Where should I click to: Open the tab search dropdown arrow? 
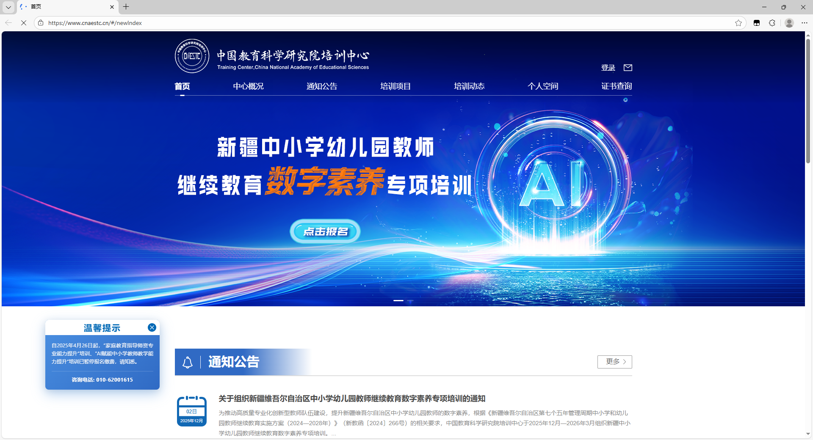click(x=8, y=7)
